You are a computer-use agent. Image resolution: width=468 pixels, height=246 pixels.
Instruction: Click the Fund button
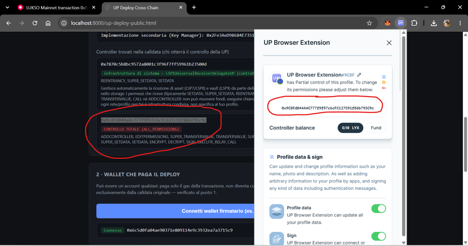pyautogui.click(x=376, y=128)
